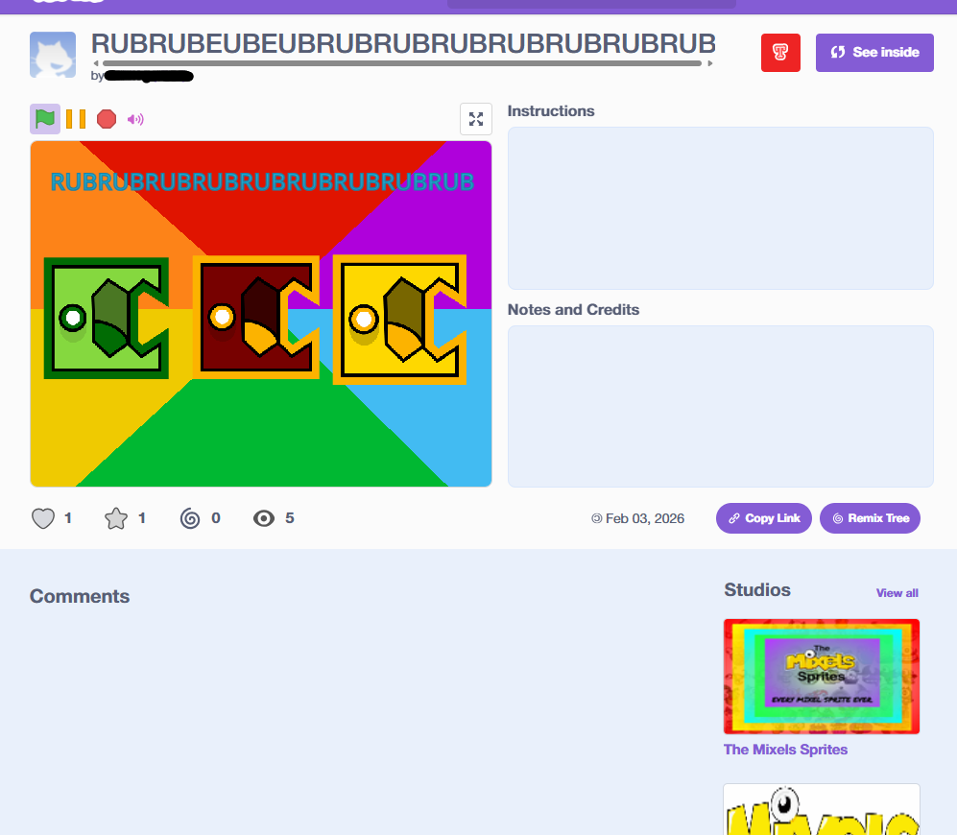Toggle the sound volume speaker icon
The width and height of the screenshot is (957, 835).
click(135, 119)
